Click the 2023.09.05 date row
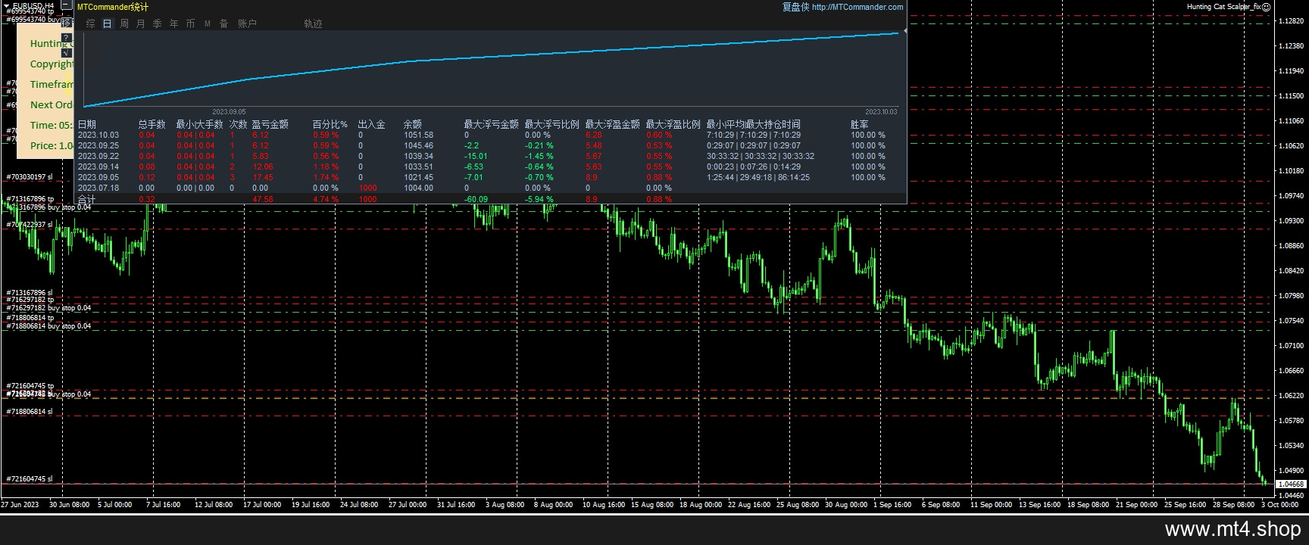Viewport: 1309px width, 545px height. pyautogui.click(x=98, y=177)
